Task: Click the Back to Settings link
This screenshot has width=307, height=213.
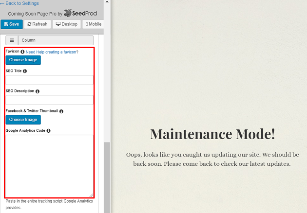Action: click(19, 3)
